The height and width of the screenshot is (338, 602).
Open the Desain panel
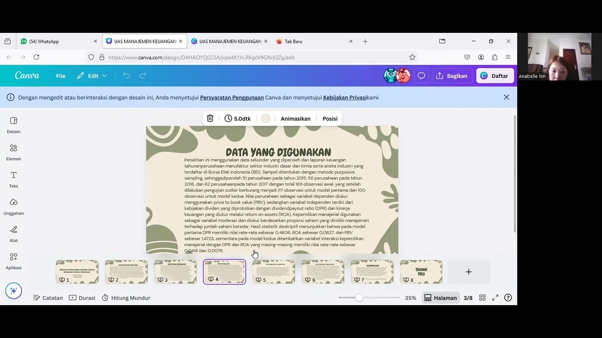pyautogui.click(x=14, y=125)
